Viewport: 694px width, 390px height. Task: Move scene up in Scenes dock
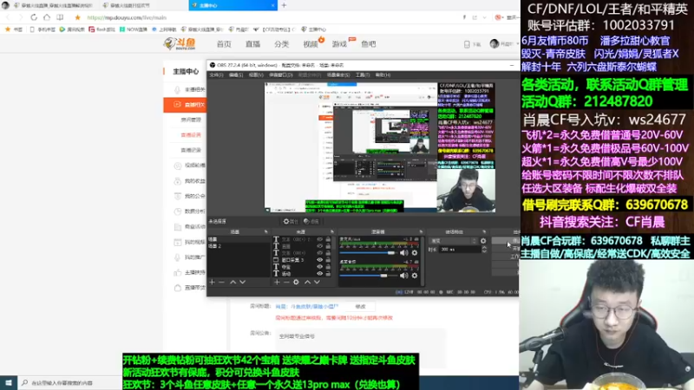coord(232,283)
